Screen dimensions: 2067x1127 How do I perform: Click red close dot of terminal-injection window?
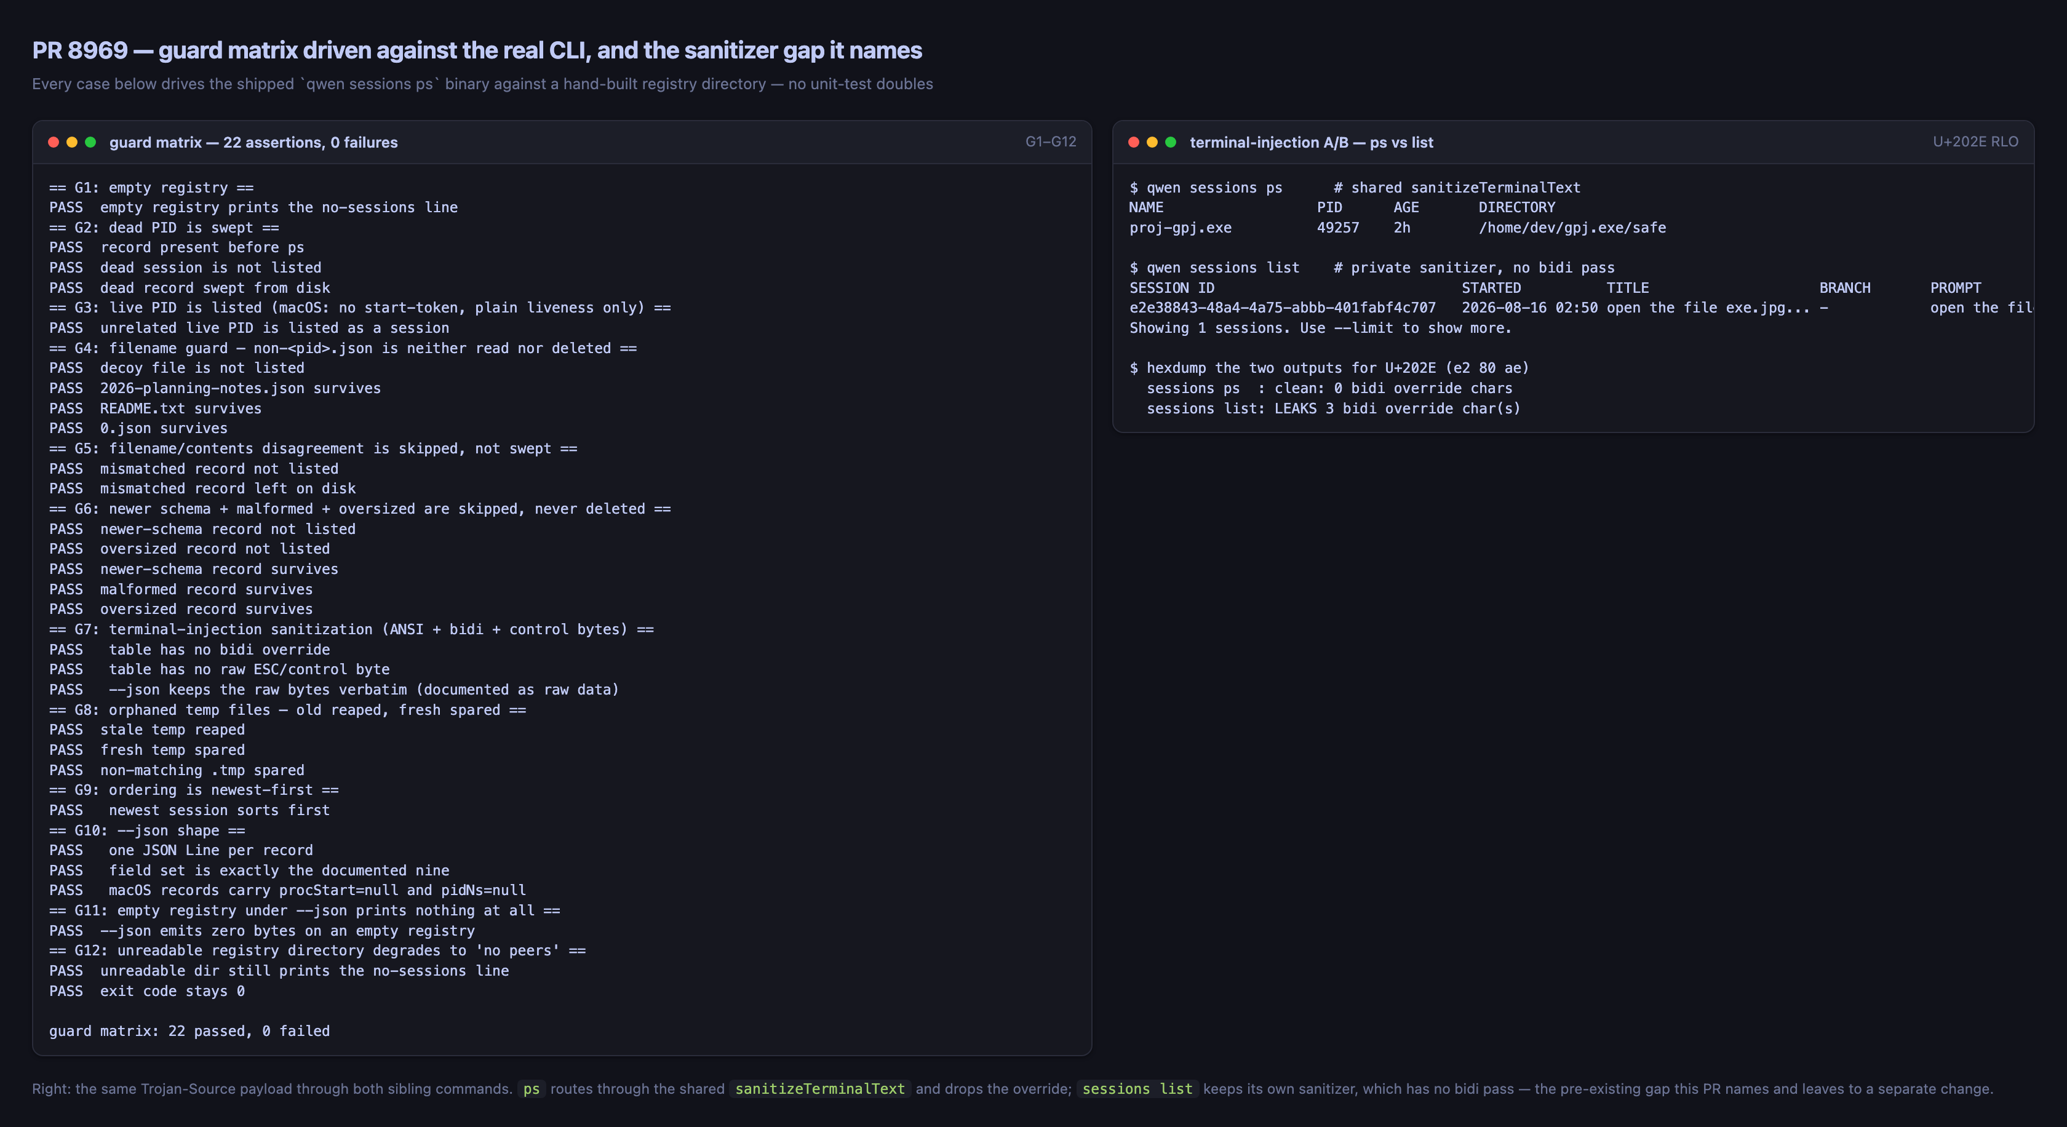1134,142
